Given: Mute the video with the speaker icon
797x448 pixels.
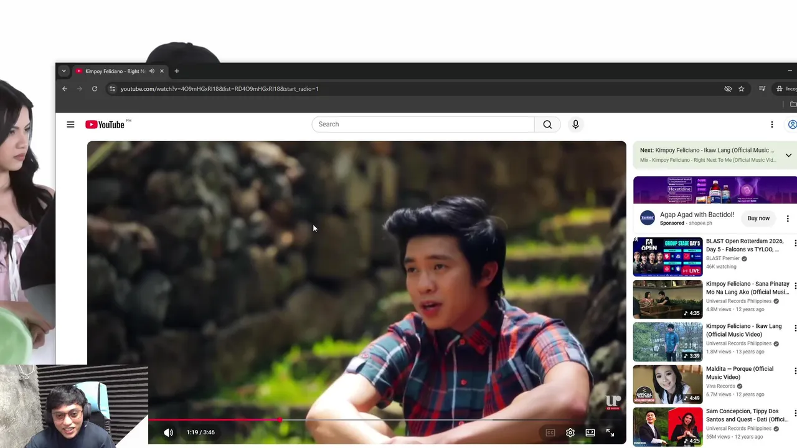Looking at the screenshot, I should (169, 432).
